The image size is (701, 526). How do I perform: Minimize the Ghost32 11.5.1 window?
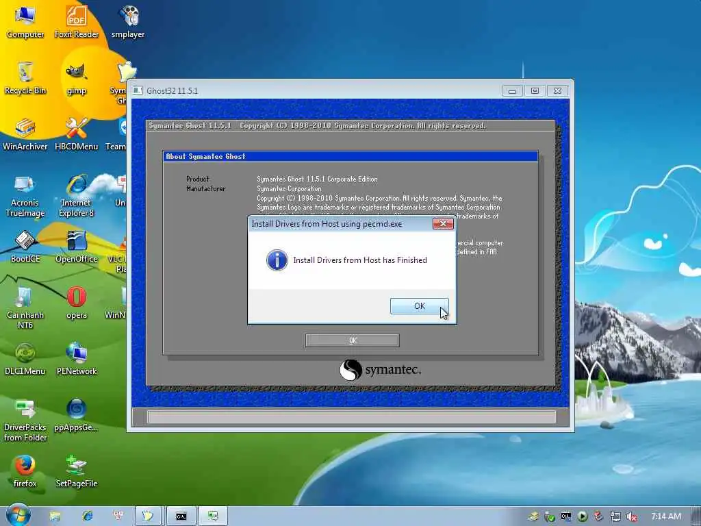coord(512,91)
